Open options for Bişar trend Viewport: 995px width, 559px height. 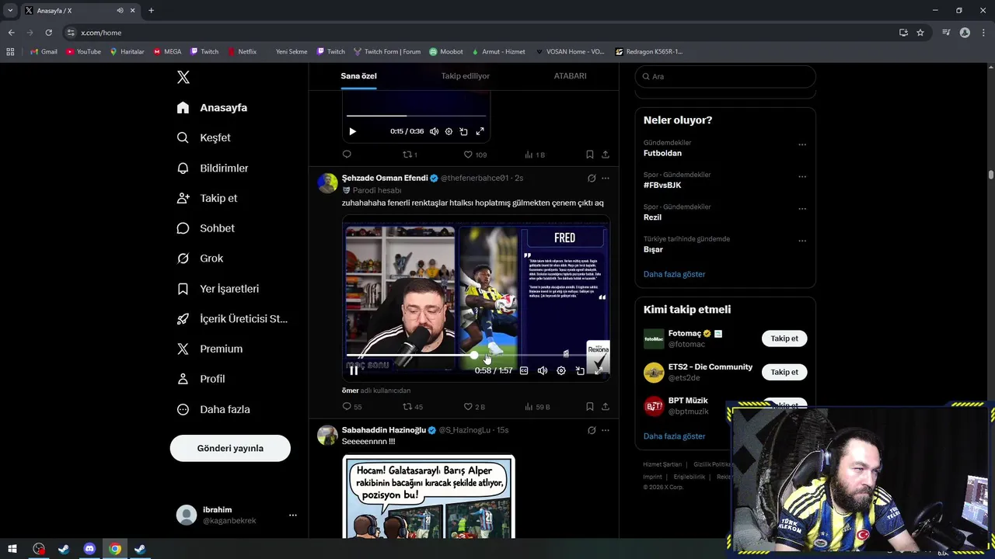click(x=802, y=241)
